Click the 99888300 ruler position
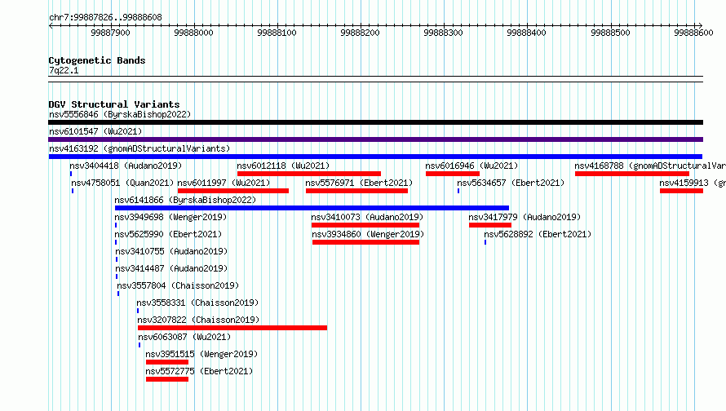 [443, 33]
